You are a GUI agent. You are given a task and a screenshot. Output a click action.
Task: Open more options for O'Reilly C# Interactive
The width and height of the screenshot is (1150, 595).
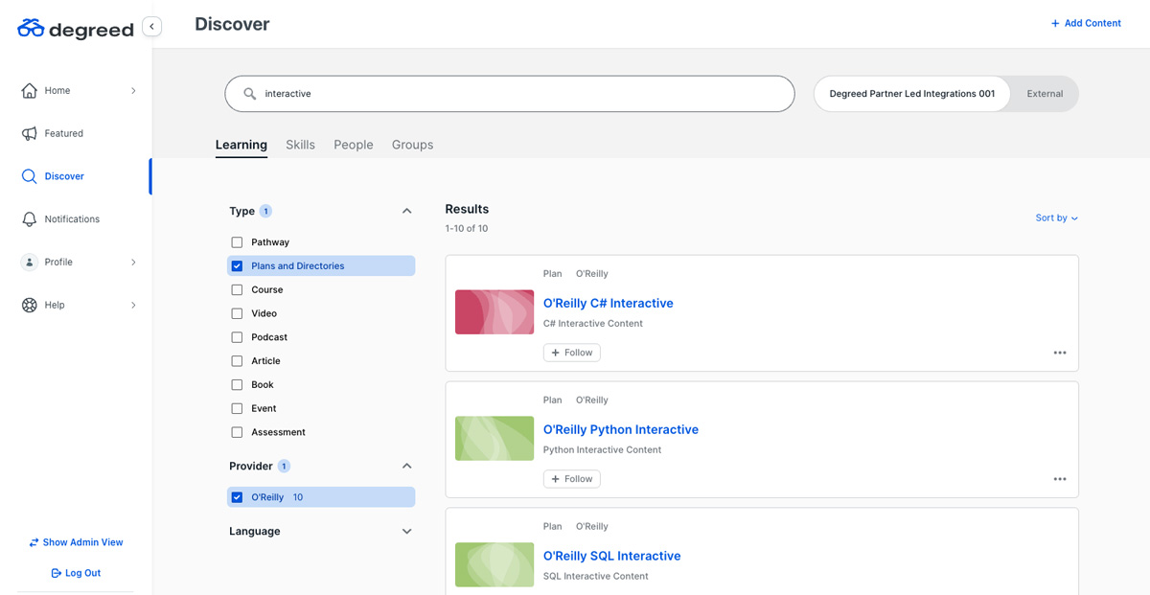coord(1060,353)
